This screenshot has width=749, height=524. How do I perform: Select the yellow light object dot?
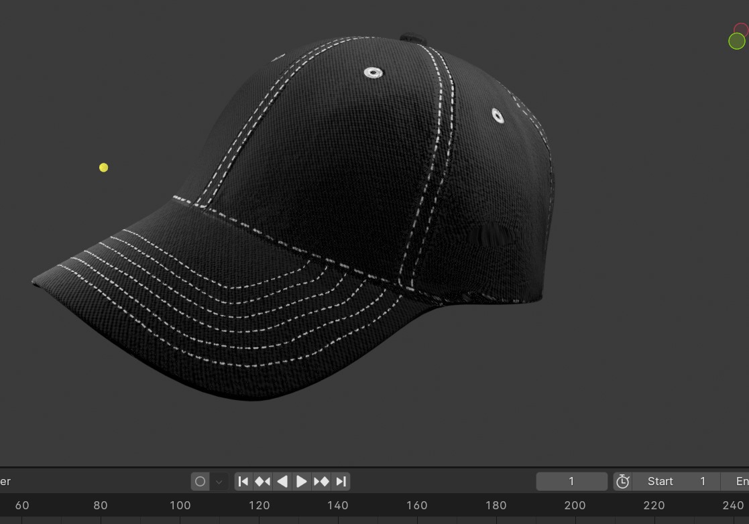(x=103, y=168)
